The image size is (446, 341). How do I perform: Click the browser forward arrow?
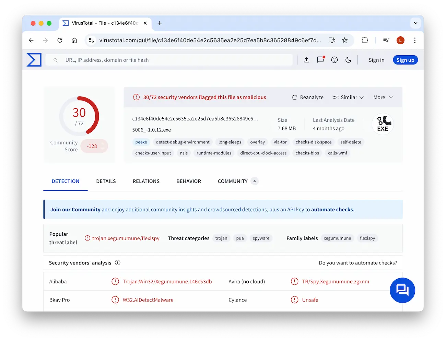click(45, 40)
